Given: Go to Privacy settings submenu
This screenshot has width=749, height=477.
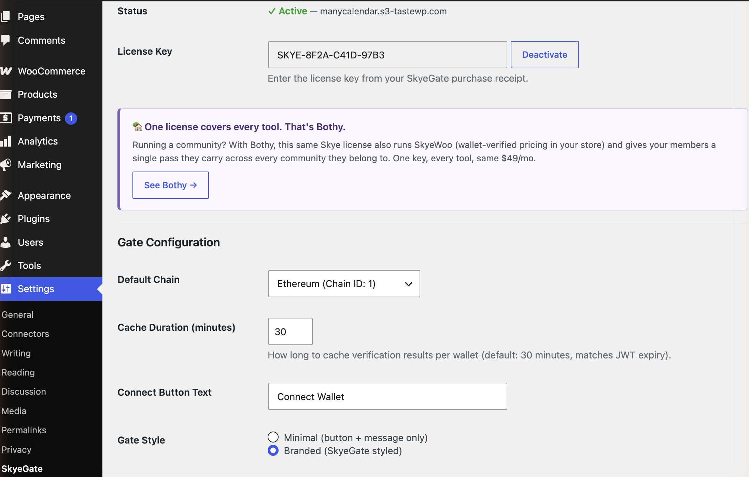Looking at the screenshot, I should (16, 450).
